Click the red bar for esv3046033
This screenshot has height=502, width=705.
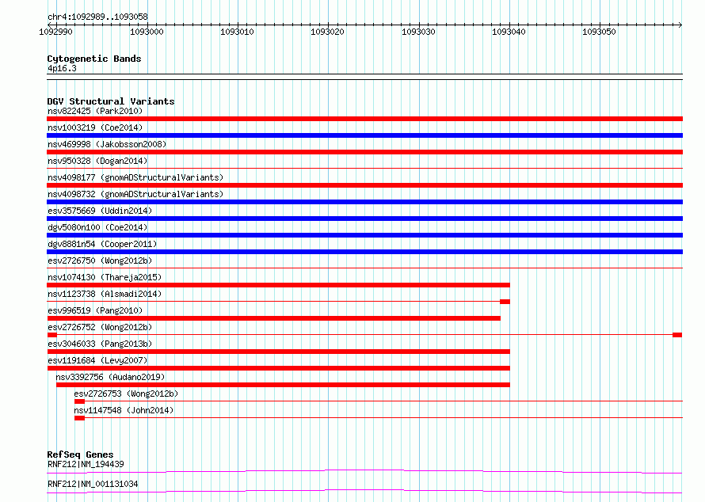click(278, 352)
